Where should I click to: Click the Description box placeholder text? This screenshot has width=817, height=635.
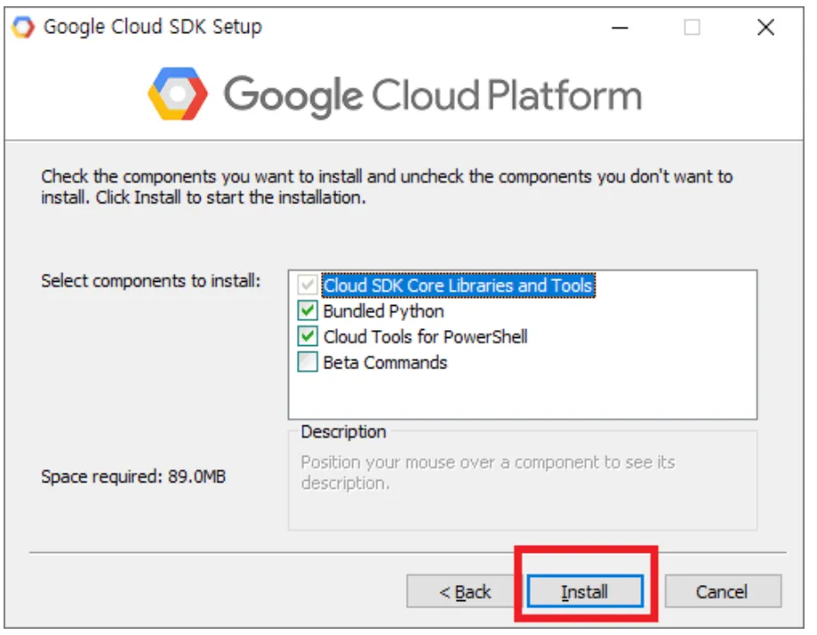coord(487,473)
